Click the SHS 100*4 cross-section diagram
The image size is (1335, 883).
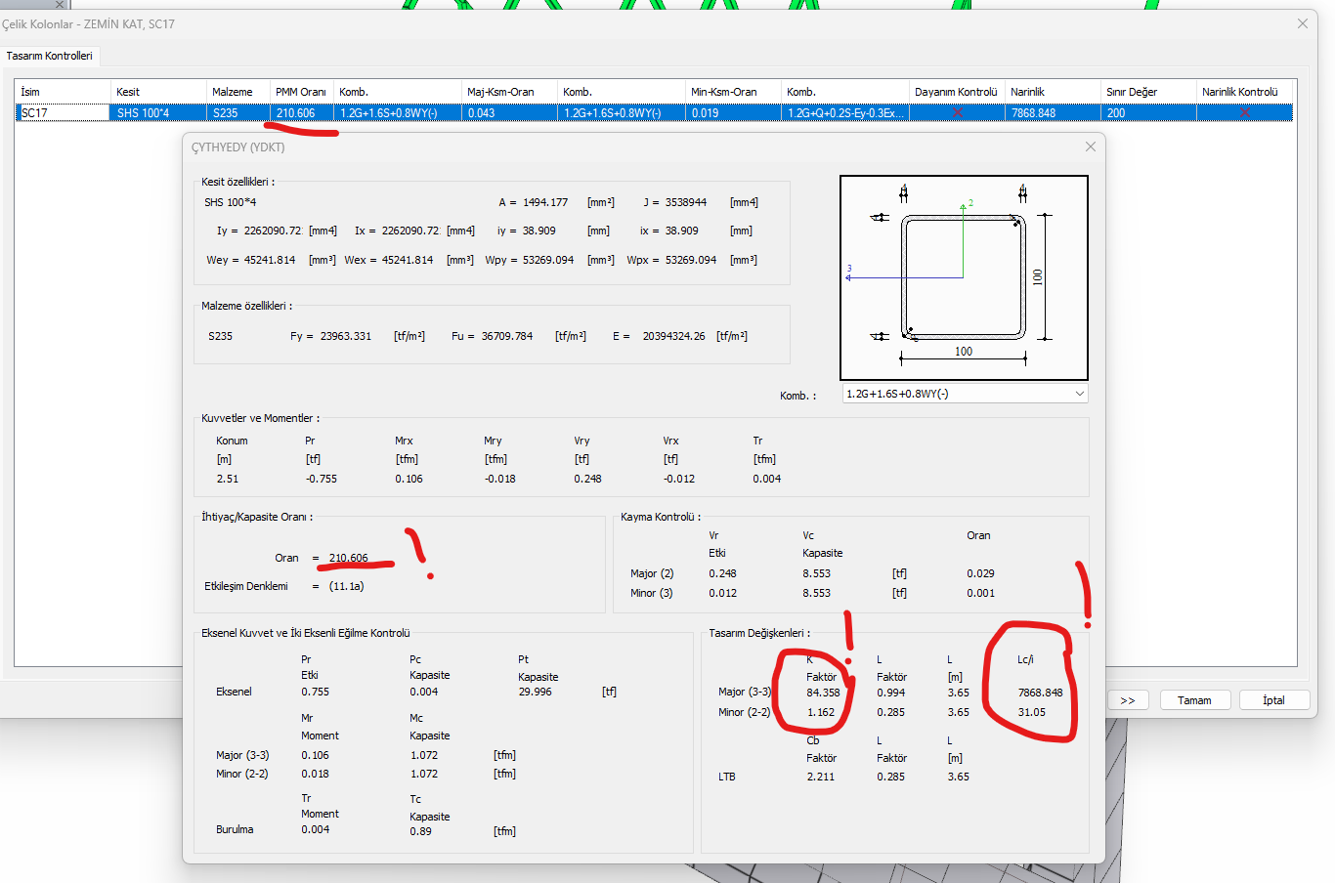pos(964,278)
